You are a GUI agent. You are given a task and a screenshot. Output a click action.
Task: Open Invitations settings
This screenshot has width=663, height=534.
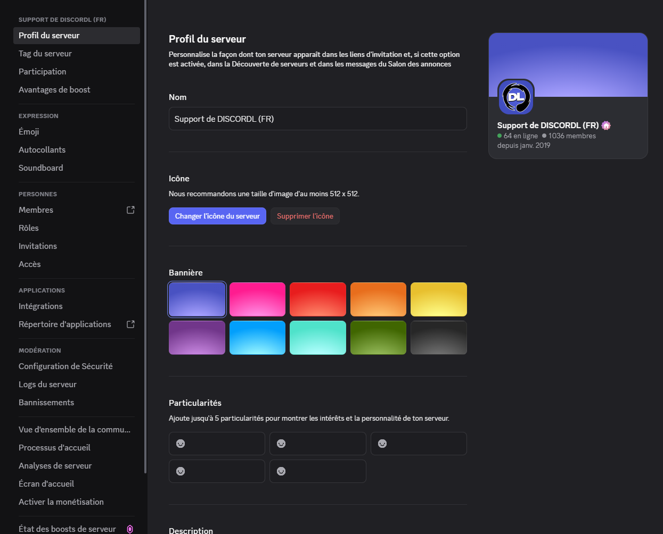click(x=77, y=246)
